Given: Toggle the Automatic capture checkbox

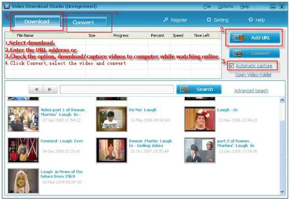Looking at the screenshot, I should coord(231,66).
